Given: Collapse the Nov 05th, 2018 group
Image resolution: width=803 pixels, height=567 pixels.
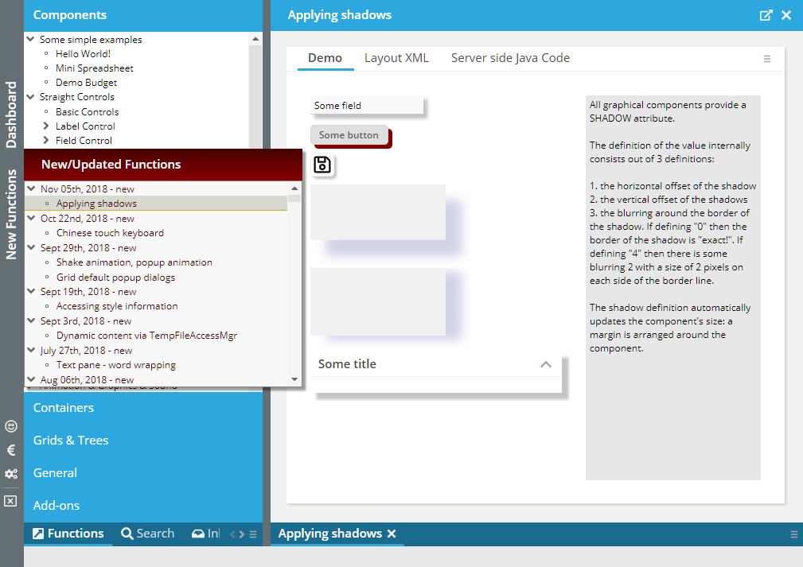Looking at the screenshot, I should pos(31,189).
